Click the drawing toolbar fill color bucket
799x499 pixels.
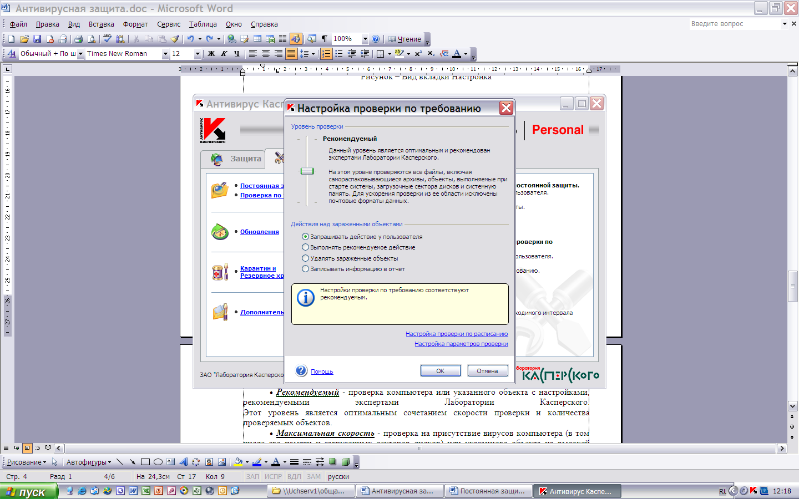[239, 462]
